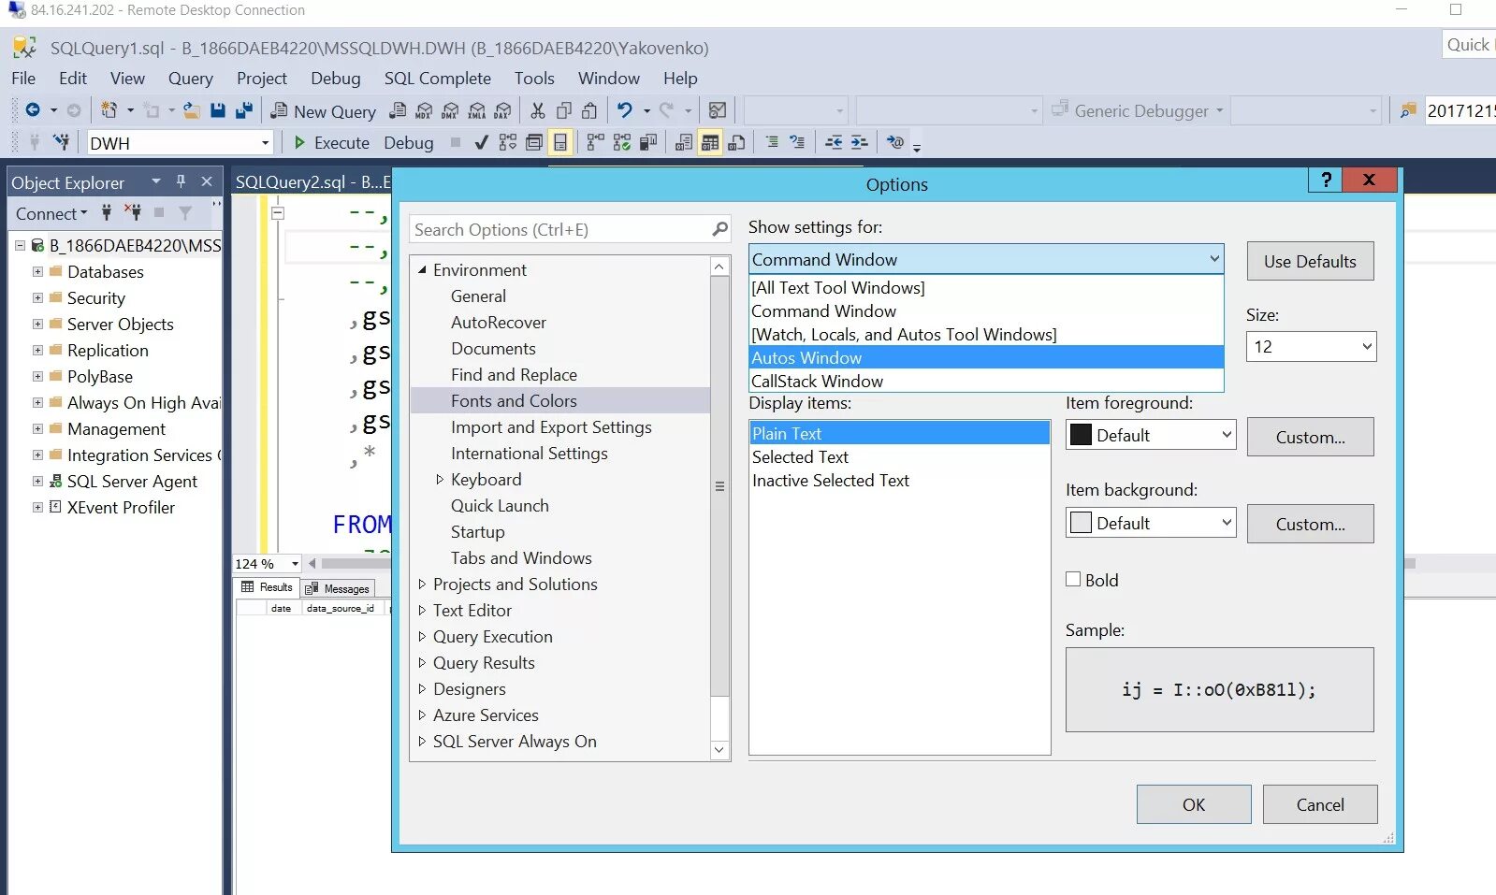This screenshot has height=895, width=1496.
Task: Click the Increase Indent icon
Action: click(x=859, y=142)
